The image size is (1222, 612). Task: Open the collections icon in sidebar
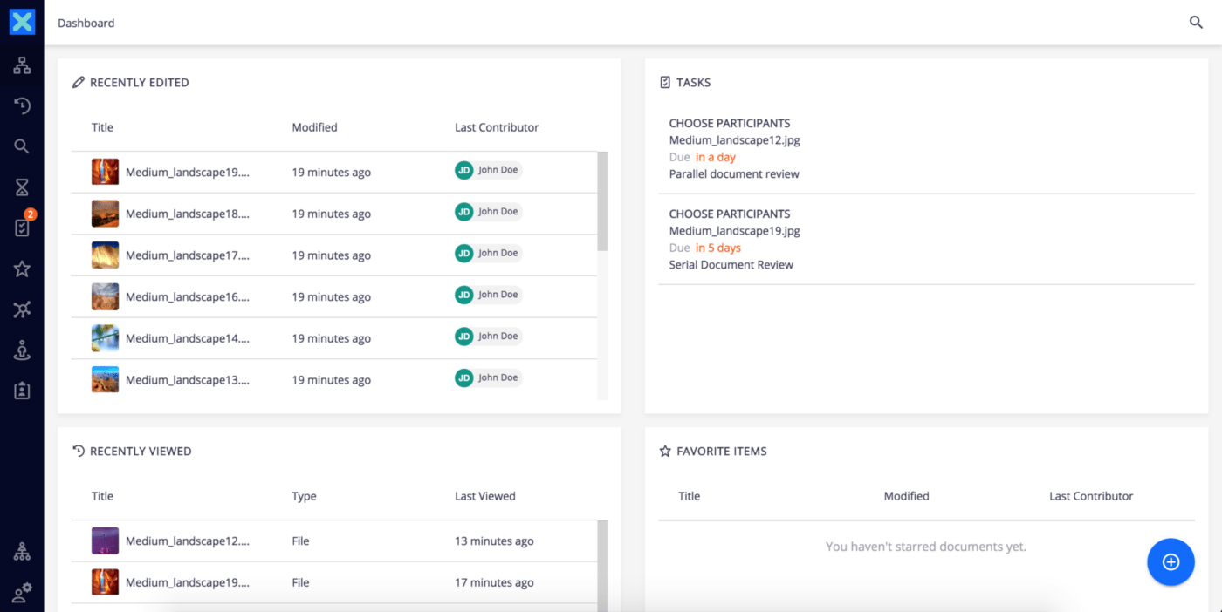(x=22, y=309)
